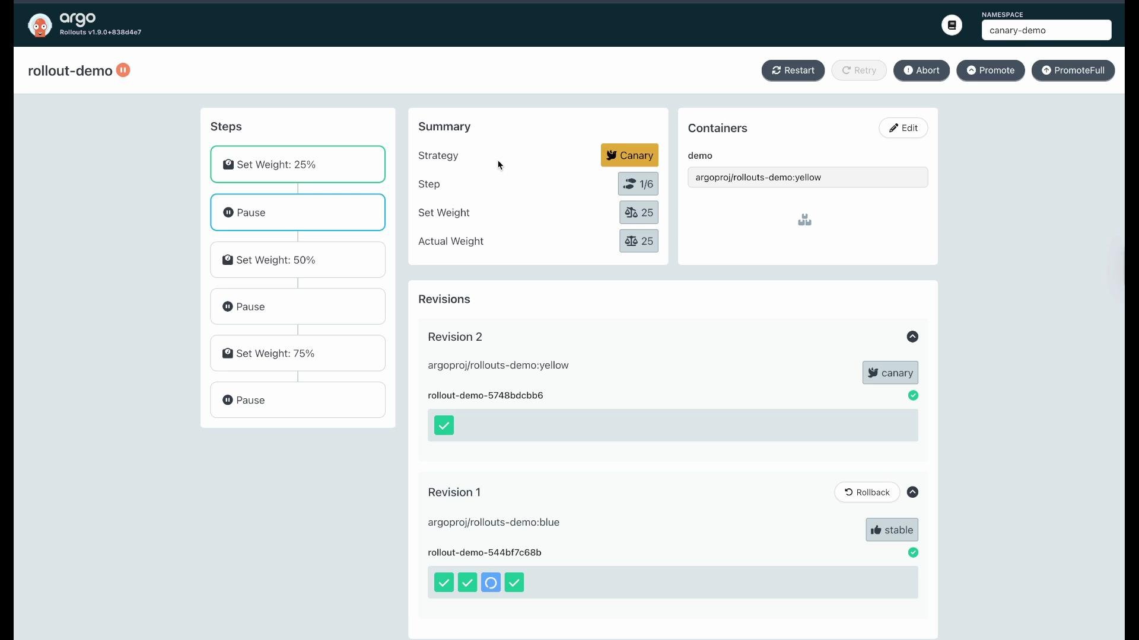The image size is (1139, 640).
Task: Click the paused status icon beside rollout-demo
Action: click(x=123, y=70)
